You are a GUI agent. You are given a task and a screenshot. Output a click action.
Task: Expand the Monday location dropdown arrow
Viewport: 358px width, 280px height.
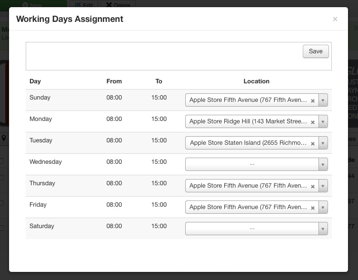[323, 121]
